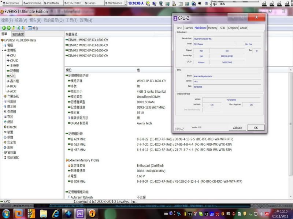
Task: Open the CPU tab in CPU-Z
Action: [179, 28]
